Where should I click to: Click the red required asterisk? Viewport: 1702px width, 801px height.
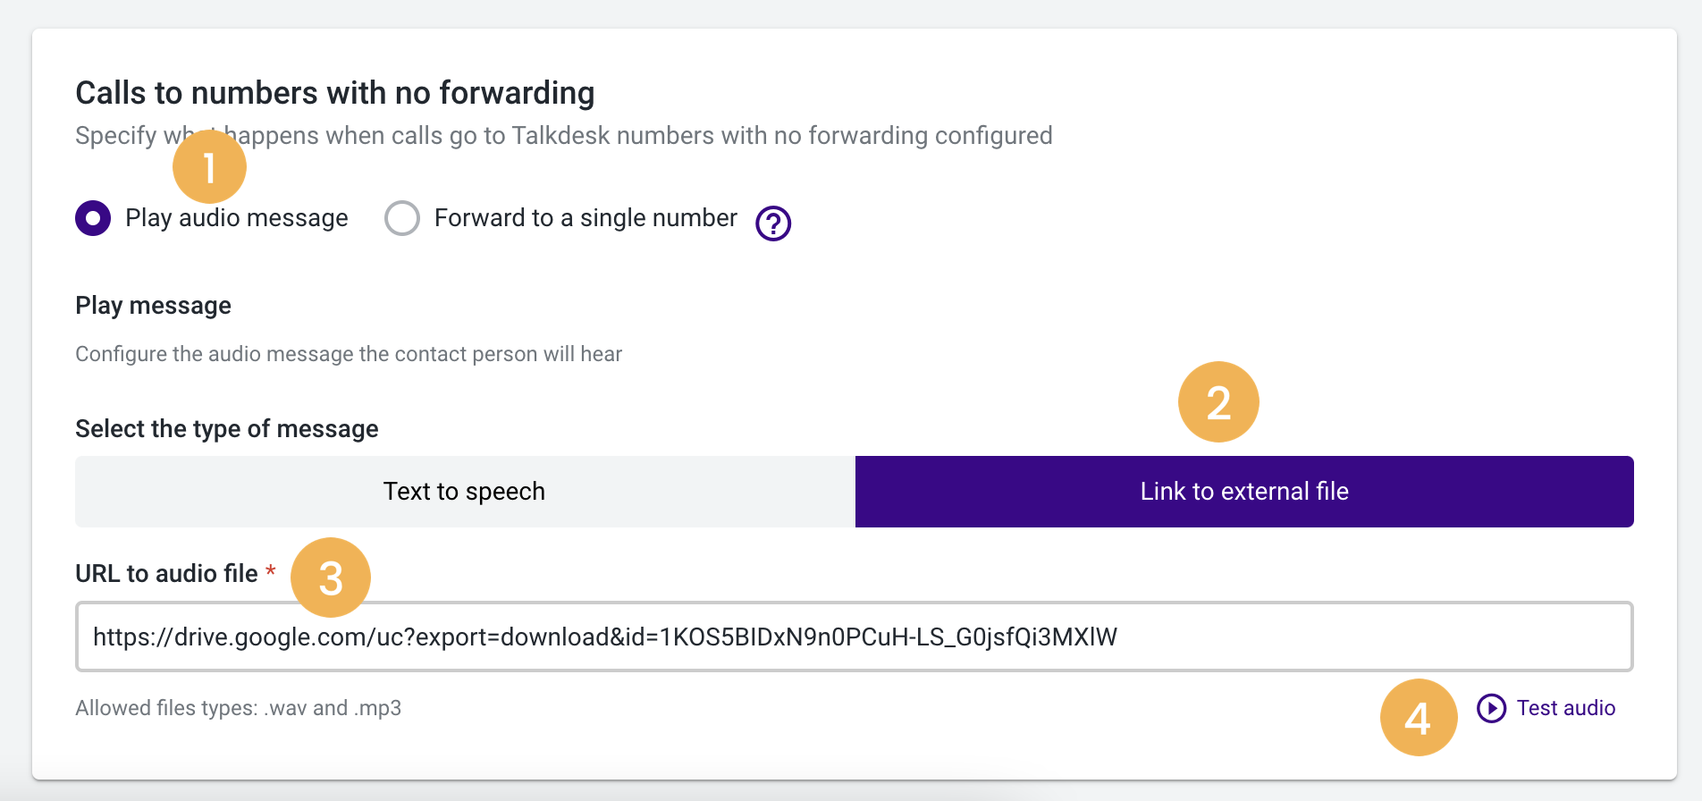[270, 570]
